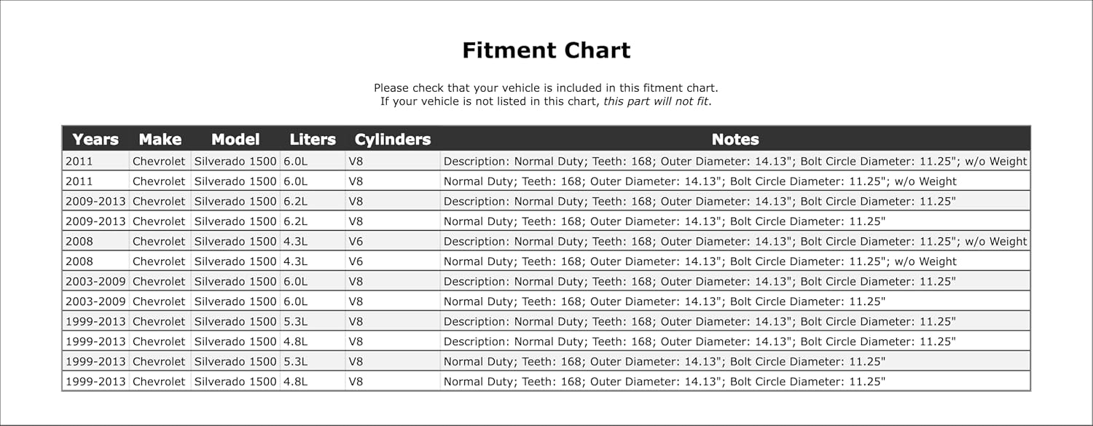Image resolution: width=1093 pixels, height=426 pixels.
Task: Click the first 2009-2013 years cell
Action: [95, 201]
